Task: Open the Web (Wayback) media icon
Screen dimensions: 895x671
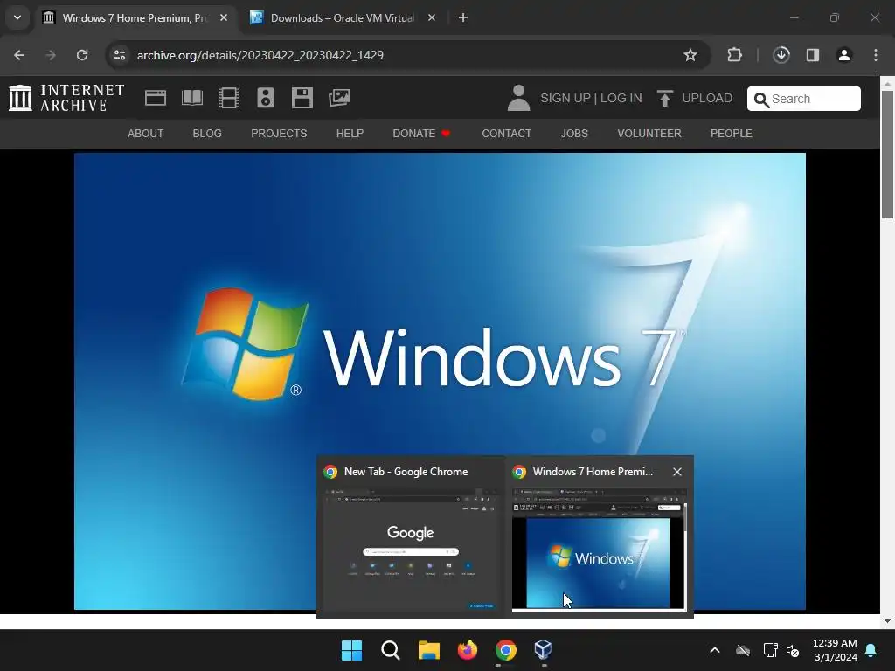Action: 156,98
